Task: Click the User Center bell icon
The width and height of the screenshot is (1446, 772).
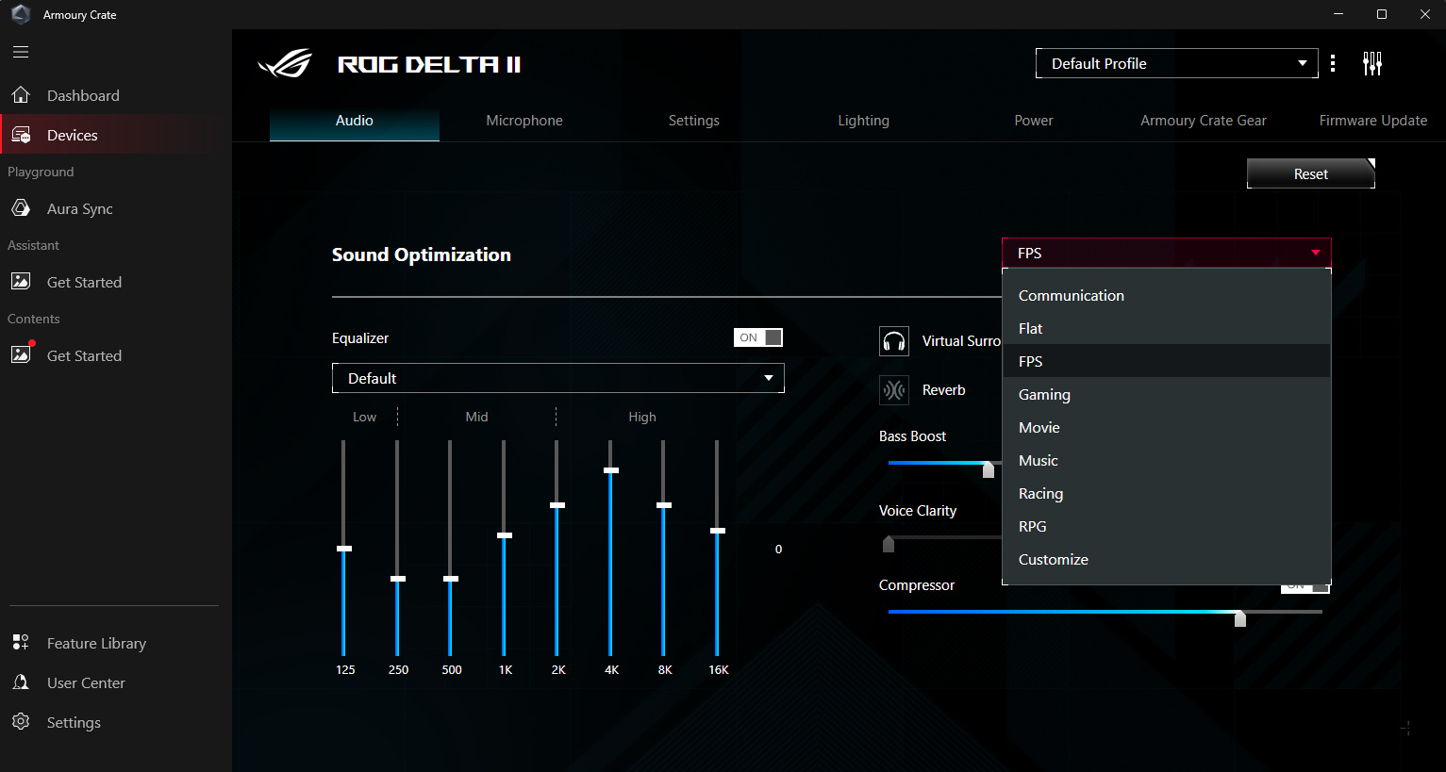Action: [x=21, y=682]
